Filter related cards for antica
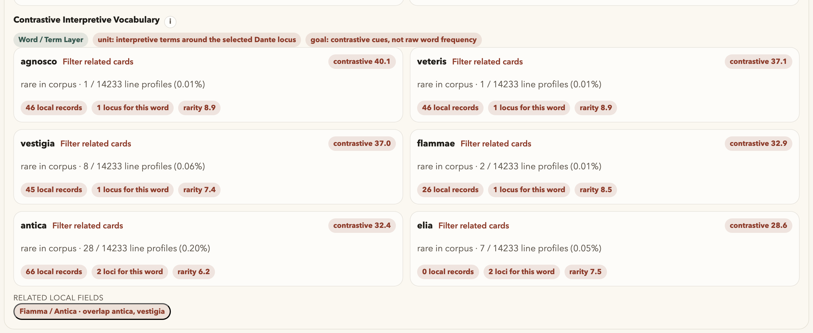Screen dimensions: 813x333 point(87,226)
